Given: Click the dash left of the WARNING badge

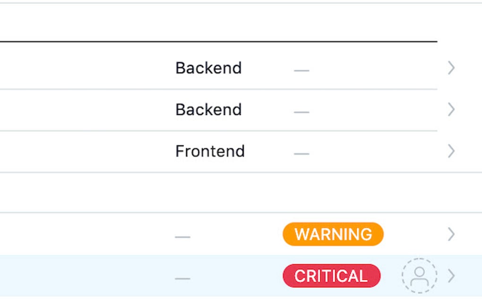Looking at the screenshot, I should coord(182,237).
